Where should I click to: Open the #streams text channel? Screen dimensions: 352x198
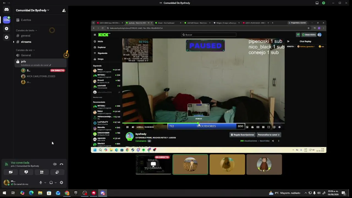click(x=40, y=42)
